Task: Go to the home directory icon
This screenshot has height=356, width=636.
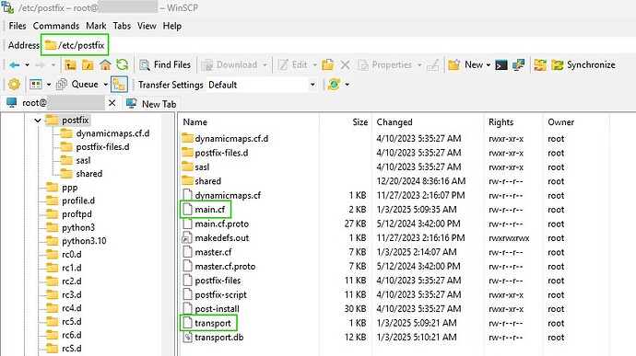Action: [105, 64]
